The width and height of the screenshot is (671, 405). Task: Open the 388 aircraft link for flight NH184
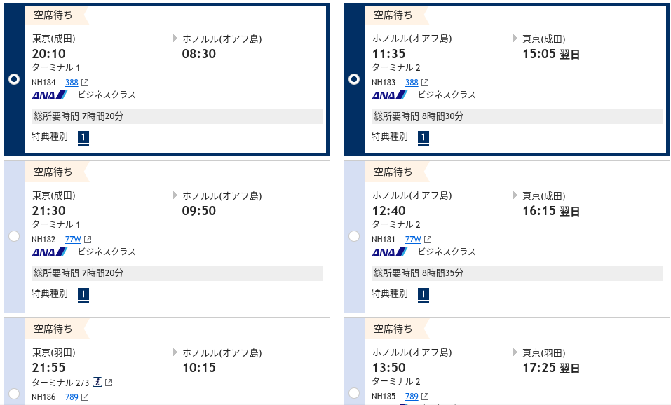[x=72, y=83]
